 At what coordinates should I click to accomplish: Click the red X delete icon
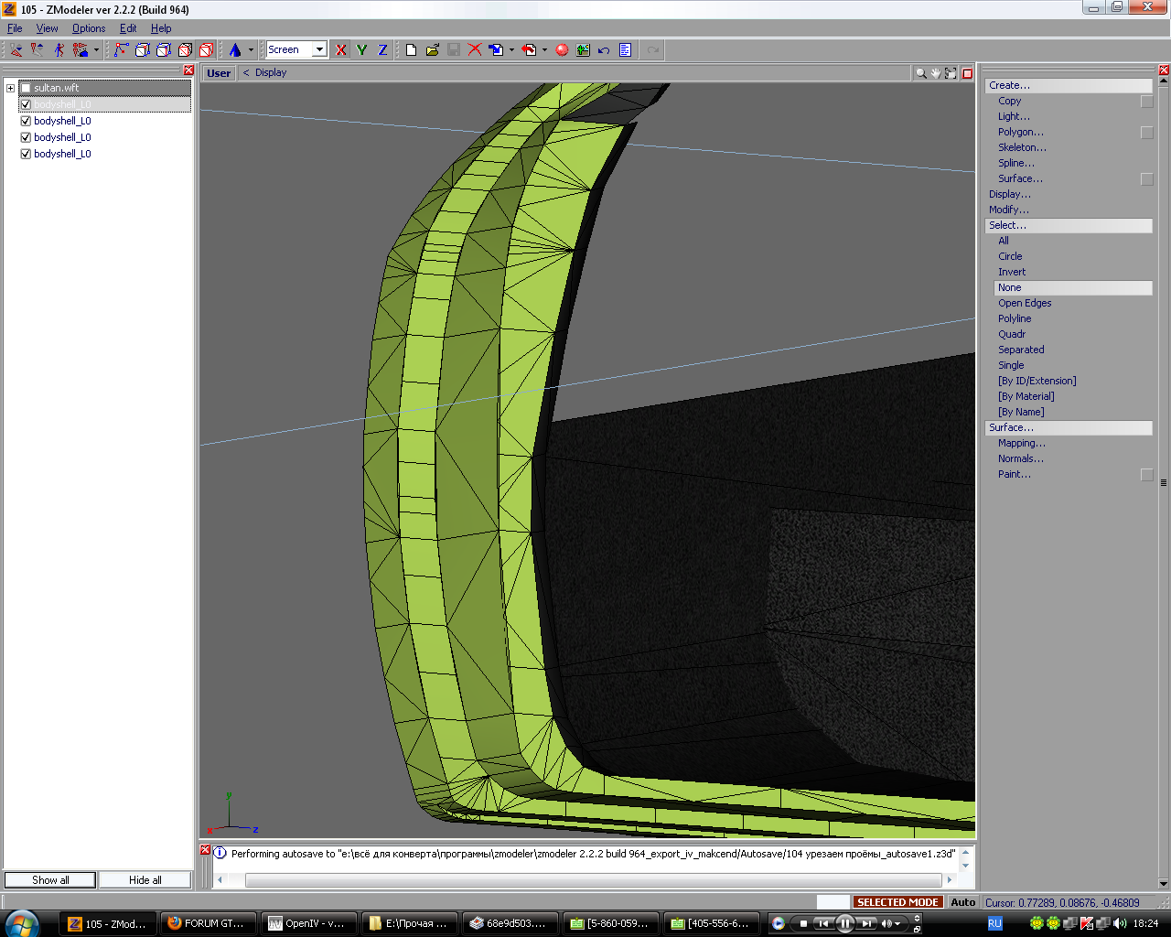[x=474, y=50]
